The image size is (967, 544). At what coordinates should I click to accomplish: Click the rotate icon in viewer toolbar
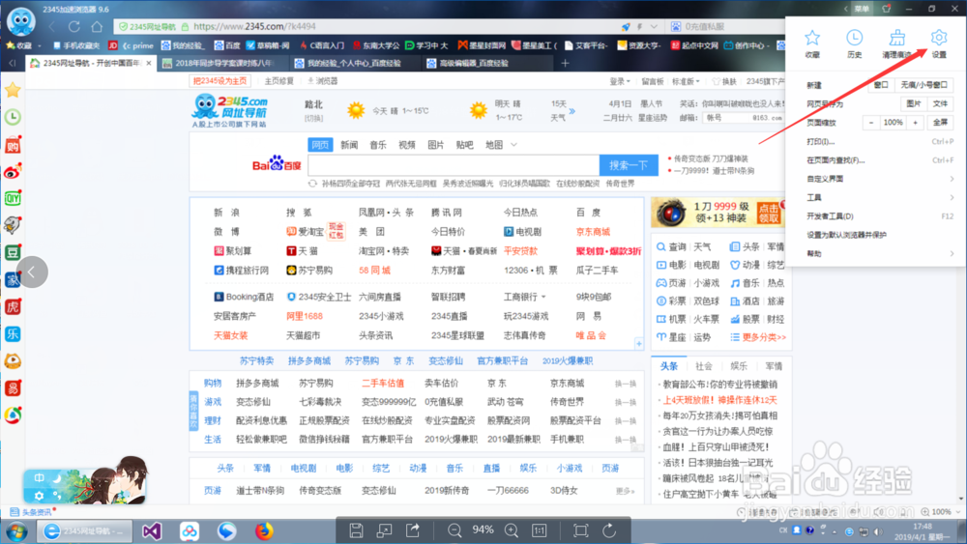[608, 530]
